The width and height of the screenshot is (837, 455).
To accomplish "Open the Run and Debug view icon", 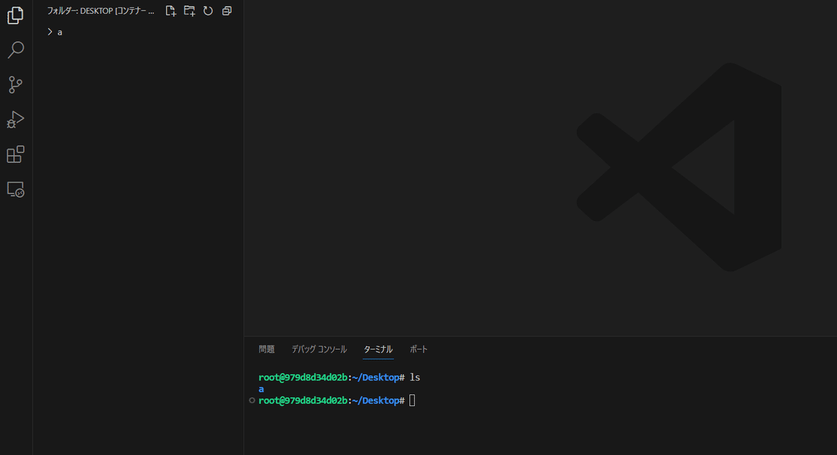I will 15,120.
